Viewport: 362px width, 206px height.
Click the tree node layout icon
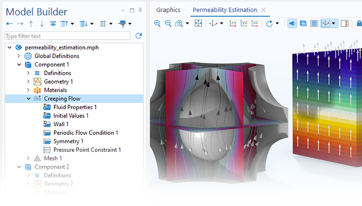(103, 24)
